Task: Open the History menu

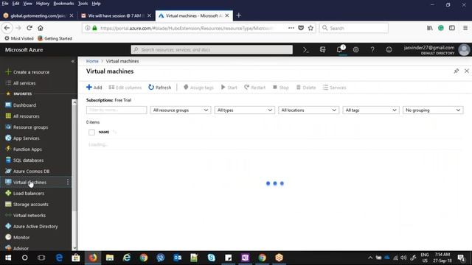Action: tap(43, 4)
